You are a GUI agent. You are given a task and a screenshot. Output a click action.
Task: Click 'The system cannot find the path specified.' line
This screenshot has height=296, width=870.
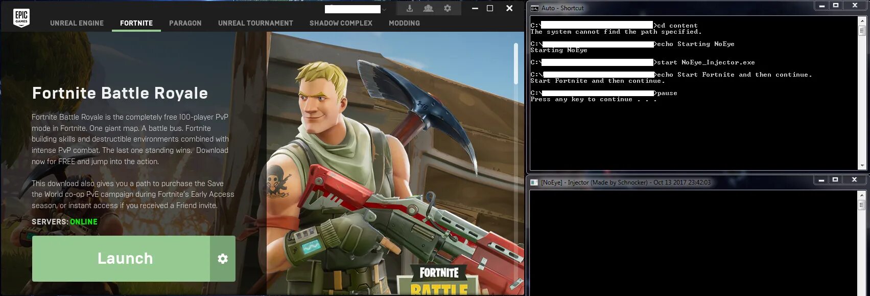pyautogui.click(x=616, y=32)
